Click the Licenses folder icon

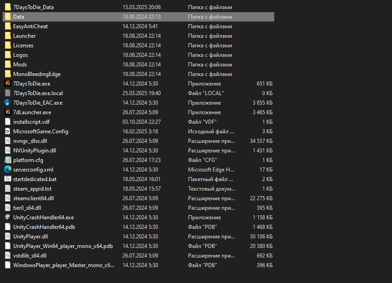coord(8,45)
